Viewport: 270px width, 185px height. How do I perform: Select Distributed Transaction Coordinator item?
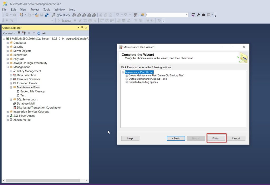(x=39, y=108)
